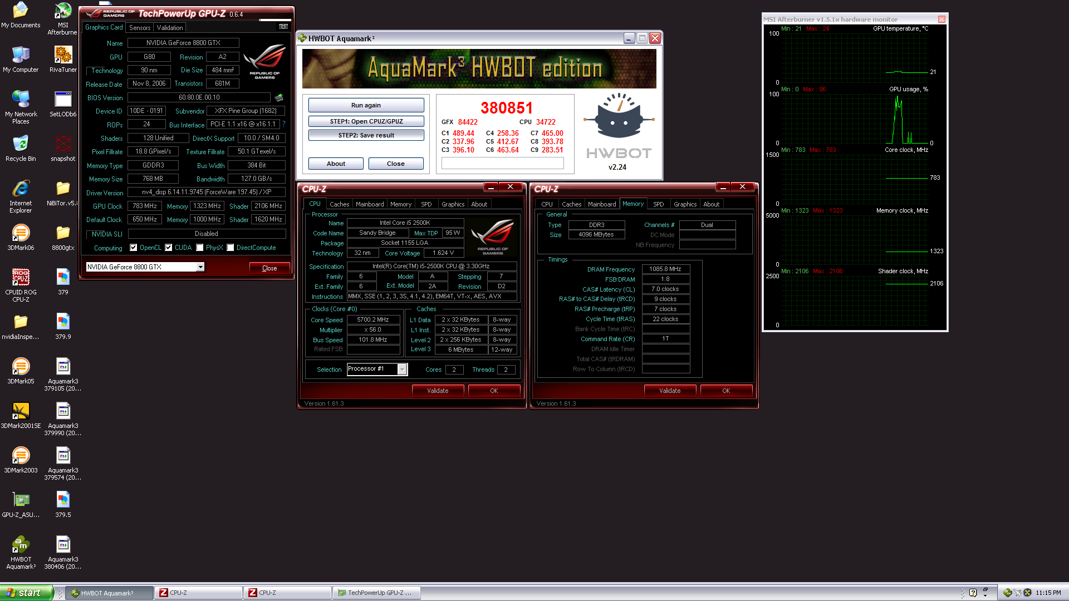
Task: Open the 3DMark2001SE desktop shortcut
Action: pyautogui.click(x=21, y=416)
